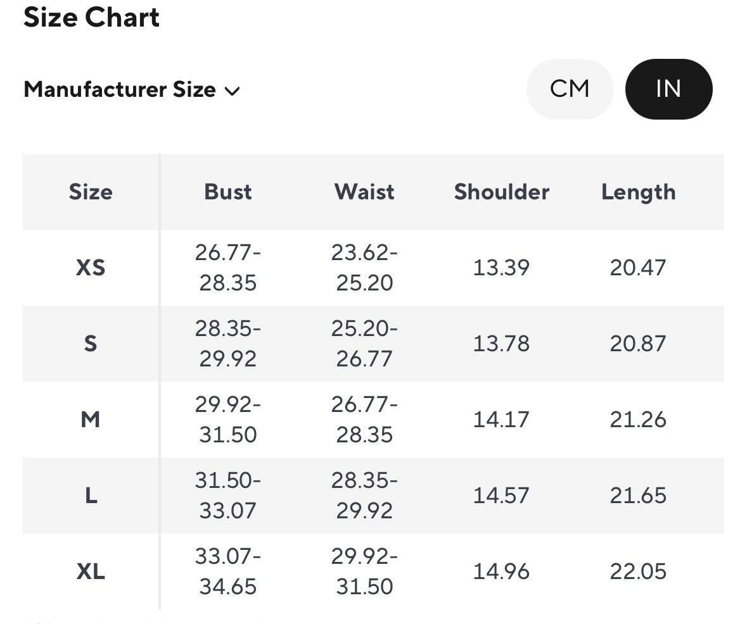Image resolution: width=747 pixels, height=624 pixels.
Task: Open the Manufacturer Size dropdown
Action: (131, 90)
